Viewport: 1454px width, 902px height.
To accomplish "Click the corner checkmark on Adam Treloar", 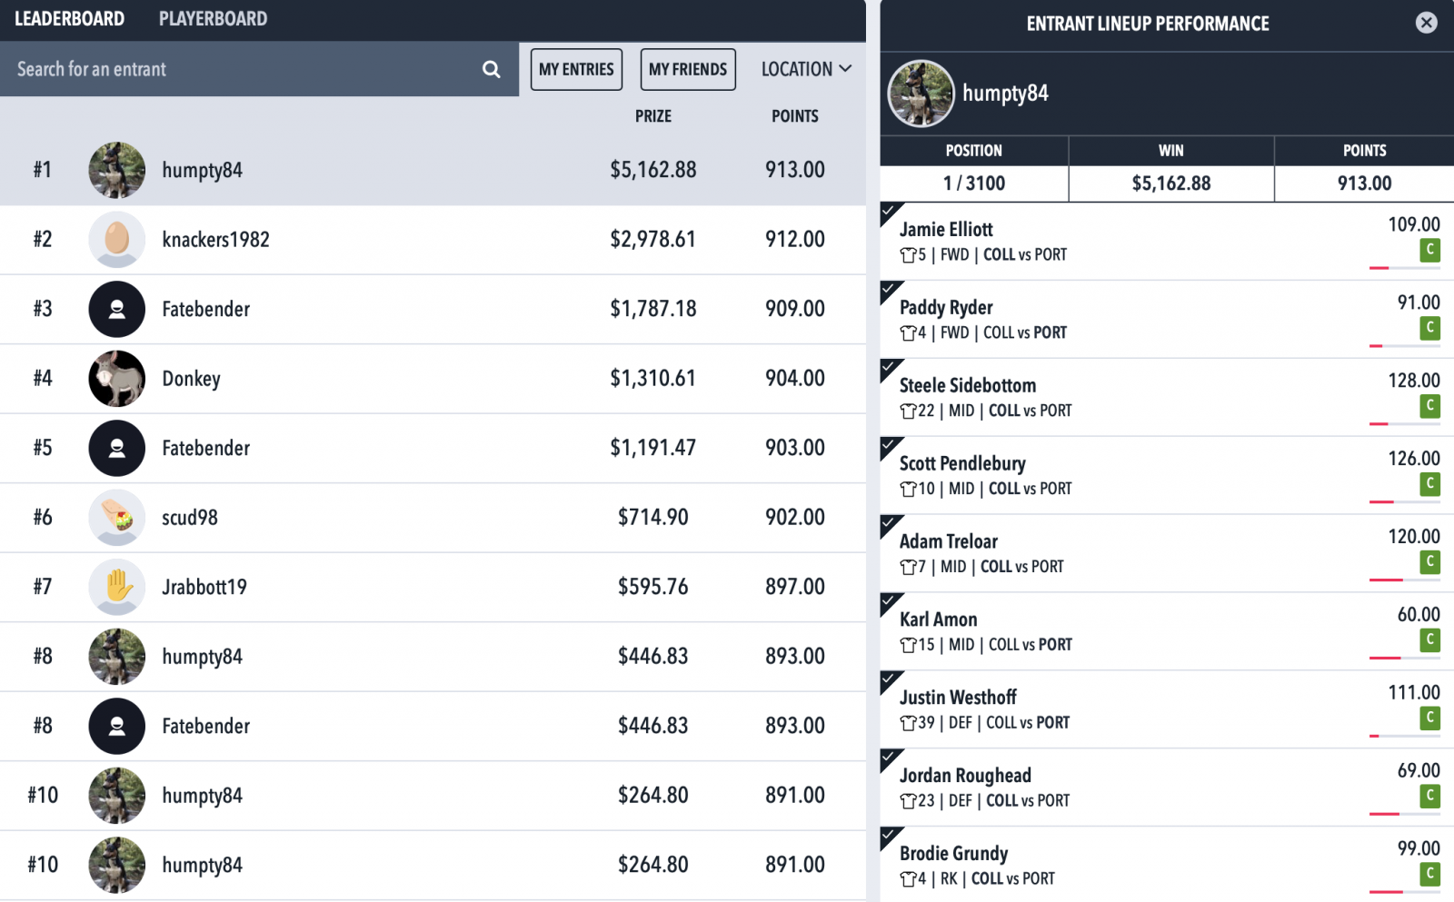I will pyautogui.click(x=890, y=524).
